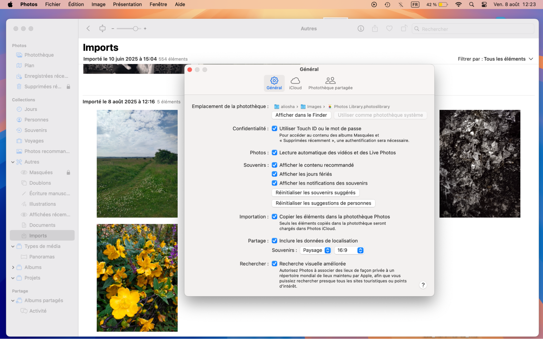Screen dimensions: 543x339
Task: Open the Photothèque section in the sidebar
Action: [x=39, y=55]
